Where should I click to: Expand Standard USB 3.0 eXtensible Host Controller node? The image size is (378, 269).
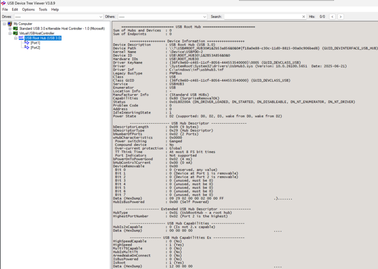10,29
